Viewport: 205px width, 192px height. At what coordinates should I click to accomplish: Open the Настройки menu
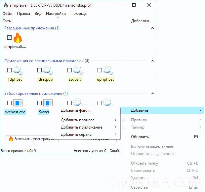(x=56, y=14)
